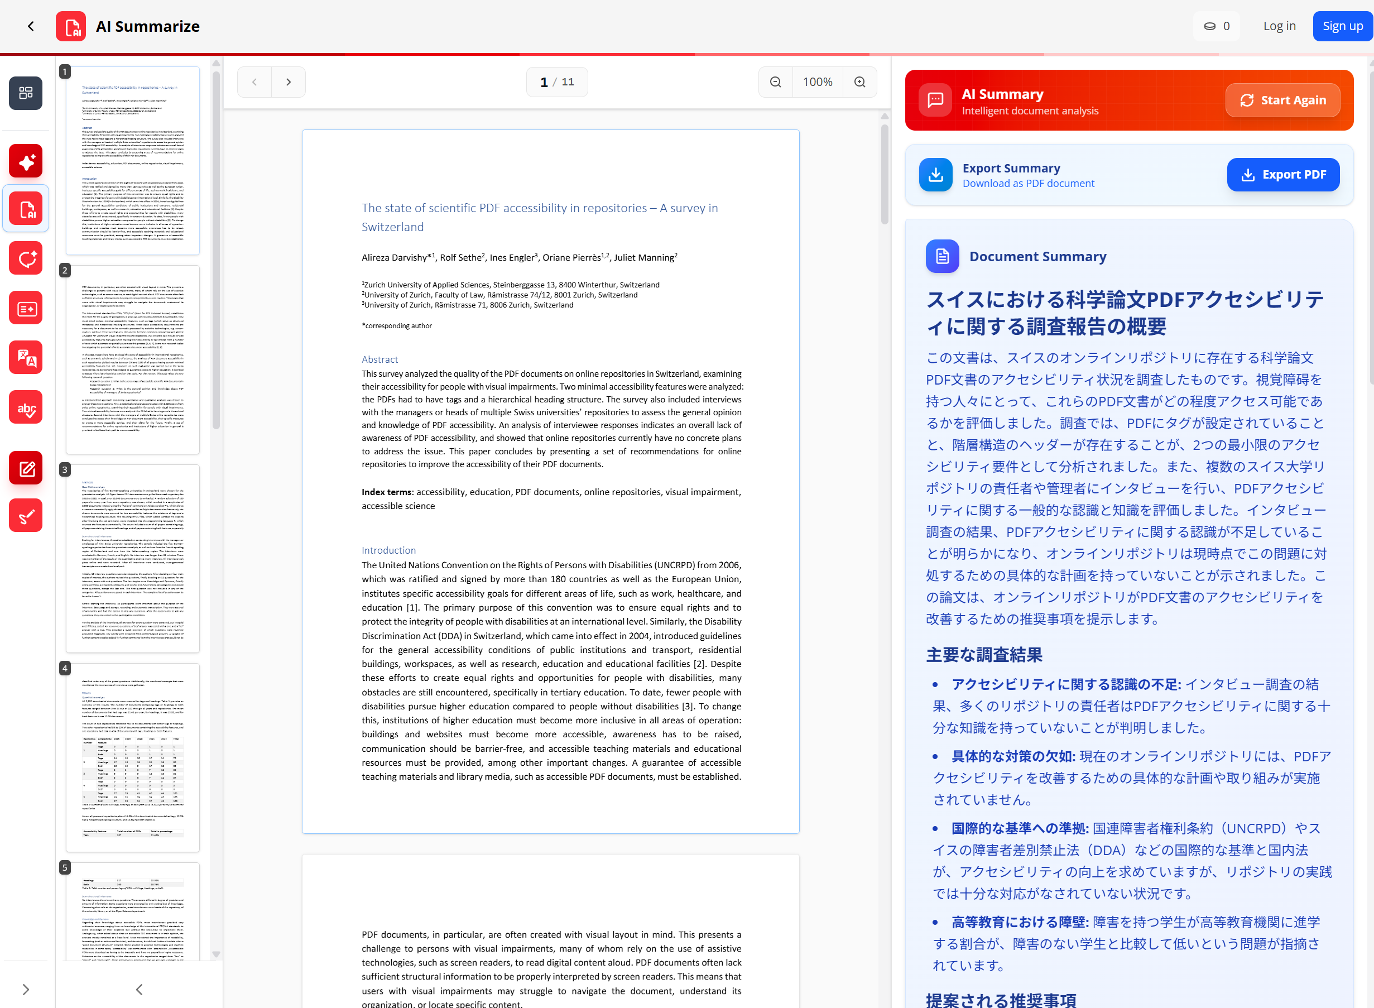
Task: Select the page 3 thumbnail
Action: click(x=132, y=558)
